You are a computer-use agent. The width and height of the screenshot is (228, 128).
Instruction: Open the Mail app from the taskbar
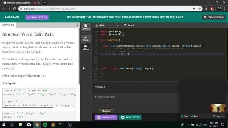click(x=28, y=125)
